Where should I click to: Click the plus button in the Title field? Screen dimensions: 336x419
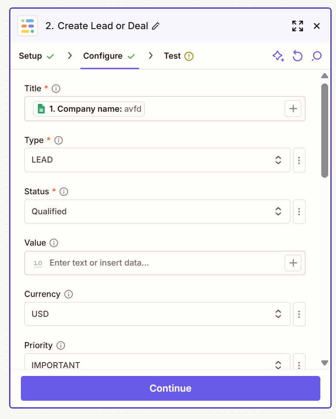click(x=293, y=109)
